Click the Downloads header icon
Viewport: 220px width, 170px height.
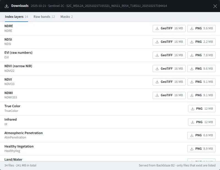6,6
